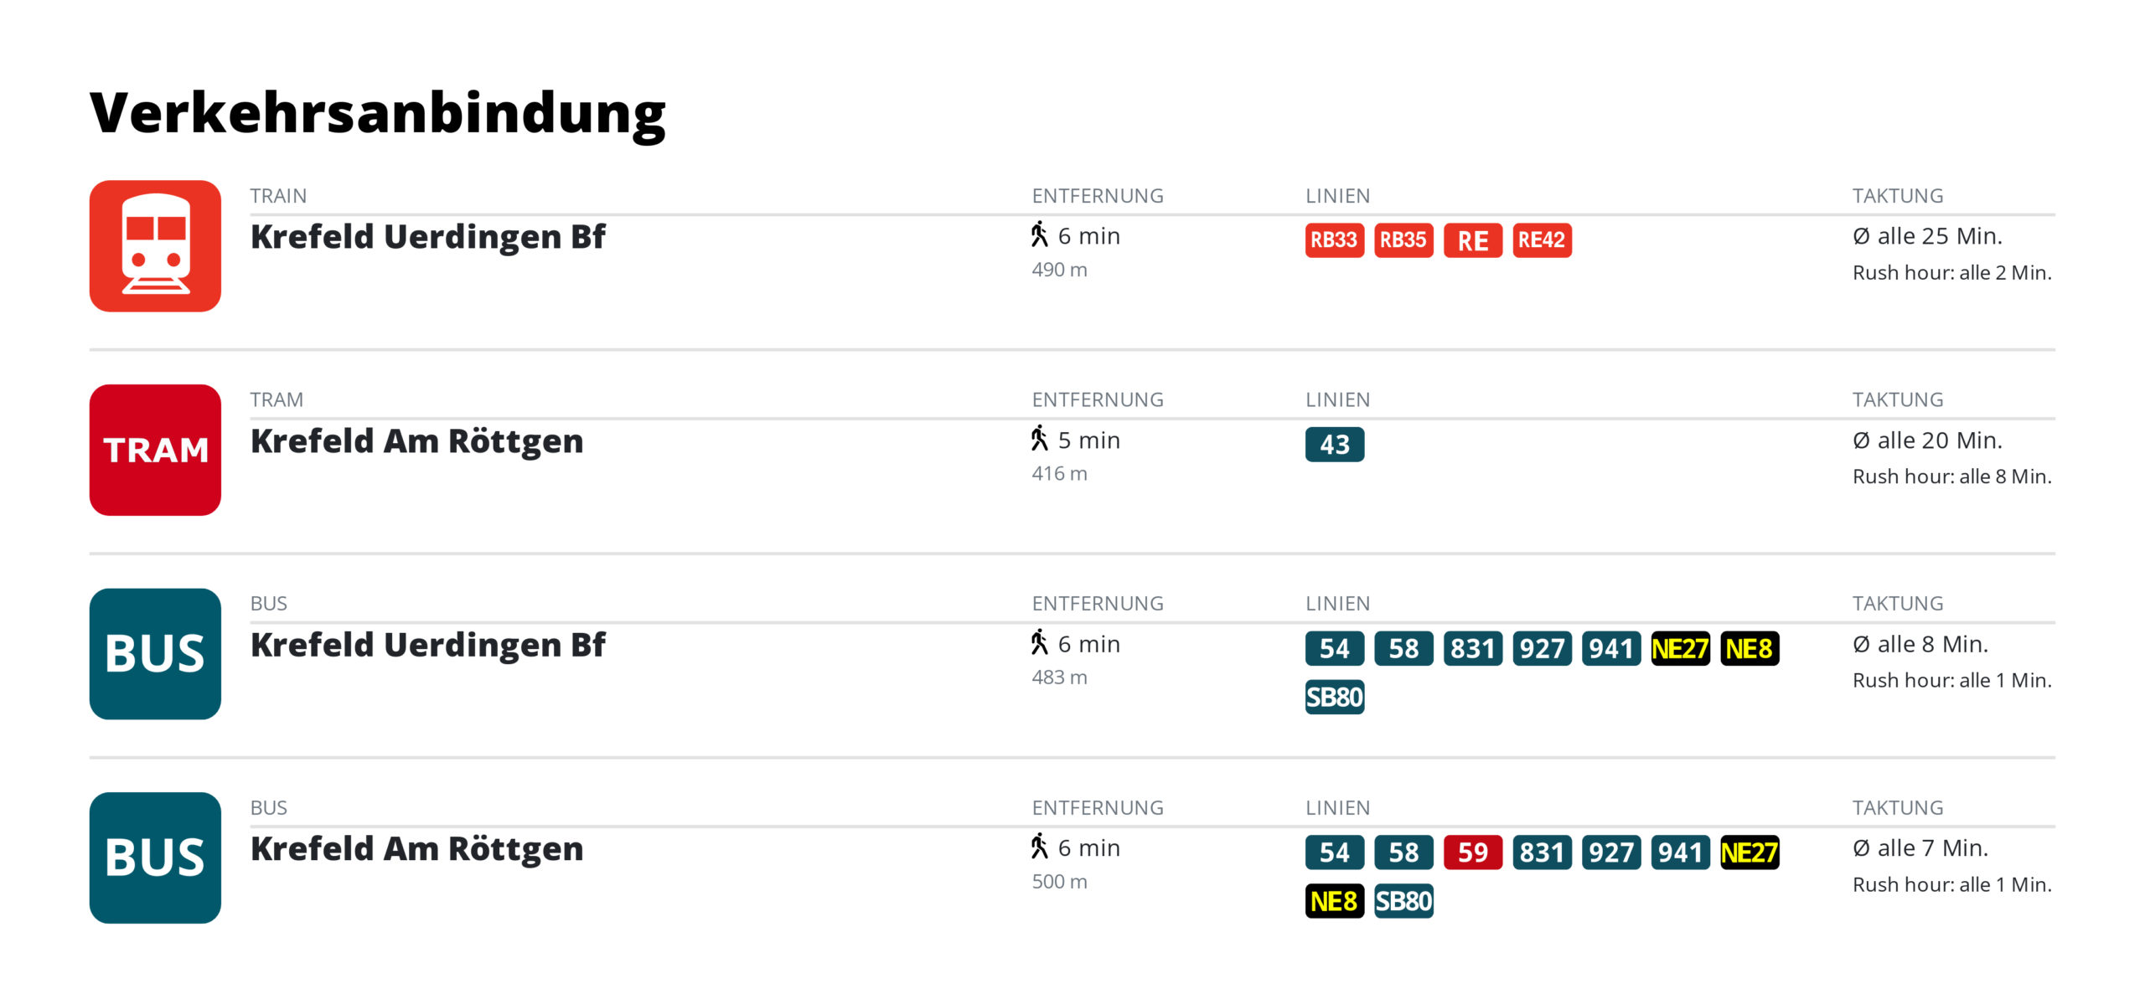Click the red train station icon
This screenshot has height=994, width=2145.
pyautogui.click(x=155, y=246)
